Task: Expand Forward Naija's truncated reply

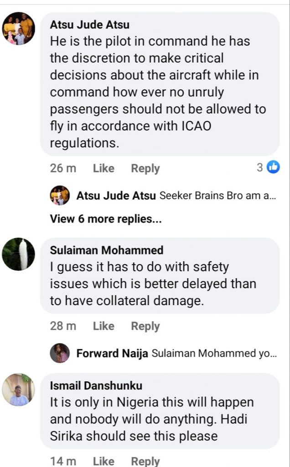Action: point(213,353)
